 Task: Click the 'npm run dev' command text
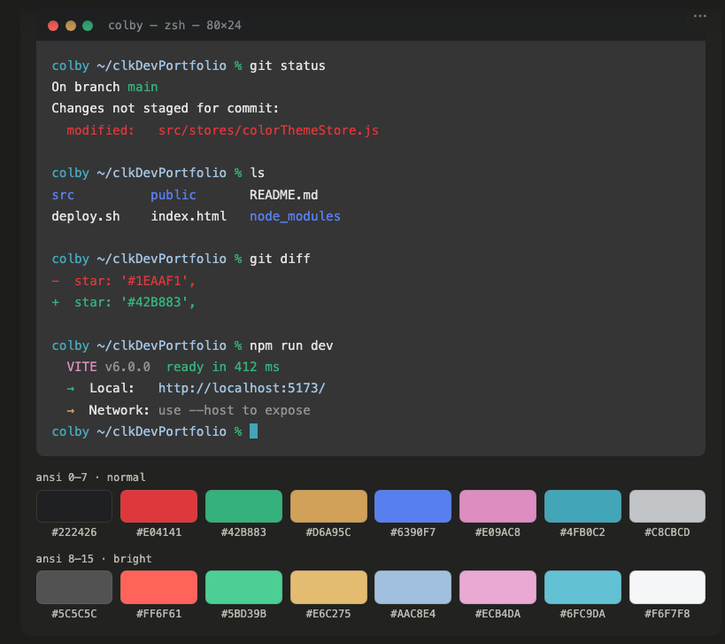tap(291, 346)
